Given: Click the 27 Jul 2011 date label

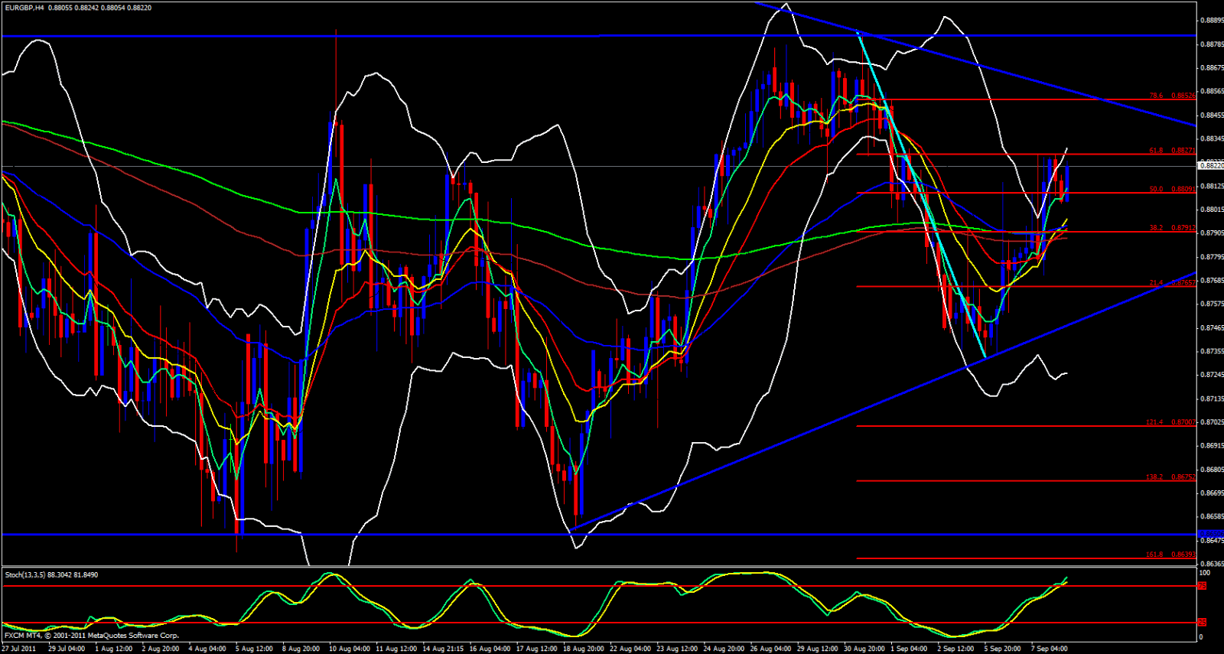Looking at the screenshot, I should point(19,649).
